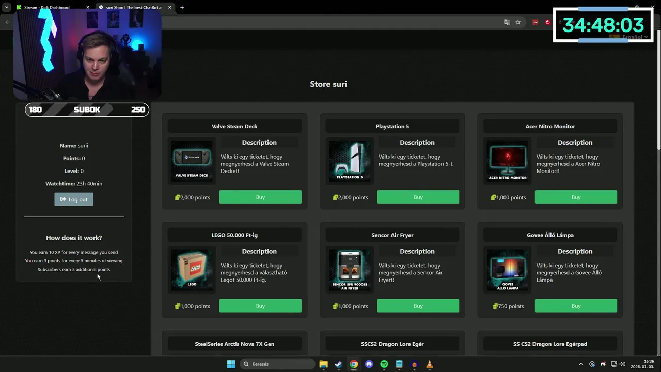Open the Sencor air fryer product image

350,270
